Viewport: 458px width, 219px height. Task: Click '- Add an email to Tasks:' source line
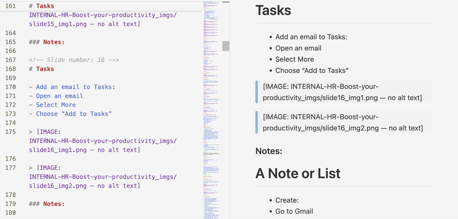(72, 87)
